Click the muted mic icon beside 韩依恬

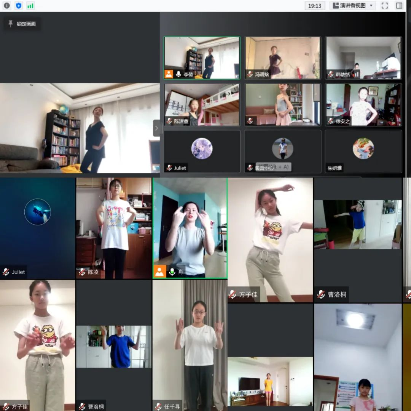coord(331,74)
